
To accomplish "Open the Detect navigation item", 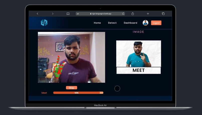I will 112,23.
